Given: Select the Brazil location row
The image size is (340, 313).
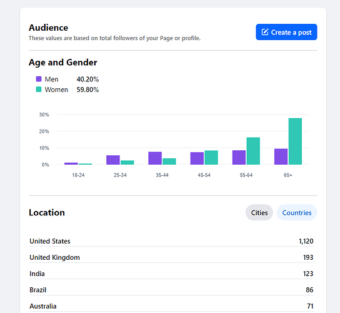Looking at the screenshot, I should (171, 290).
